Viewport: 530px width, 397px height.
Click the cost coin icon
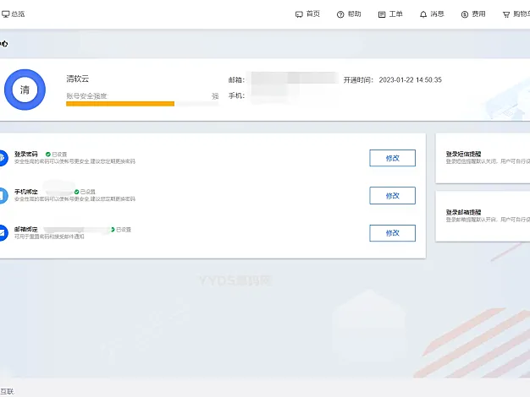click(465, 14)
